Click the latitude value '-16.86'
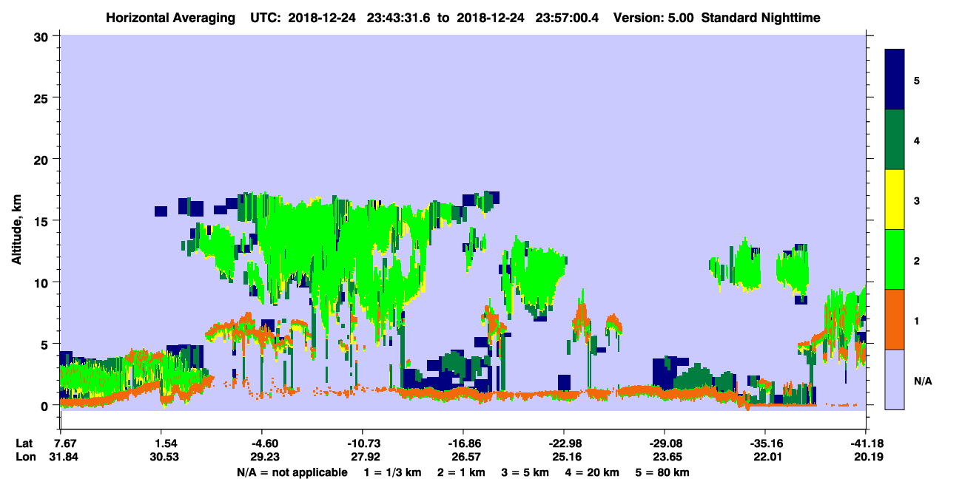This screenshot has height=493, width=962. coord(464,443)
